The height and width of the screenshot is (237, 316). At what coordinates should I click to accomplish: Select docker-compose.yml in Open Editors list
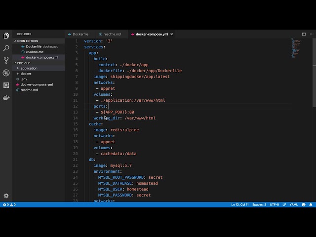click(39, 57)
